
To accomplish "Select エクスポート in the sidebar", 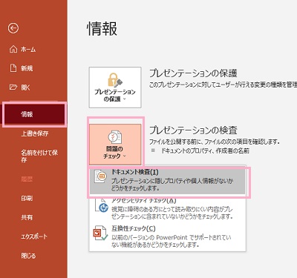I will click(34, 236).
